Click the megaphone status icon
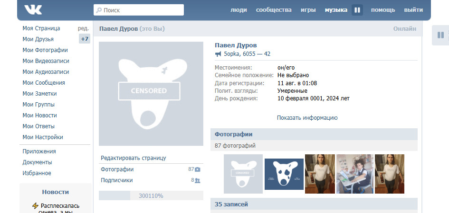This screenshot has height=213, width=449. pos(218,54)
